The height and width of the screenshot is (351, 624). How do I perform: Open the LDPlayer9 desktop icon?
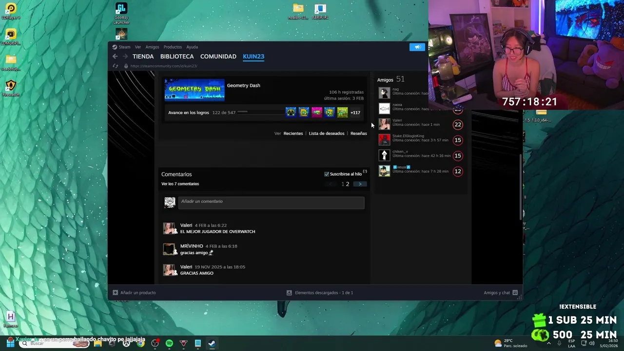coord(11,12)
